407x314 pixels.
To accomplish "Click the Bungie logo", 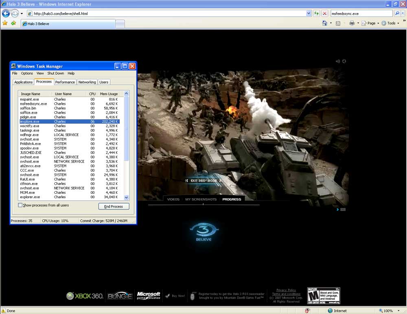I will pos(120,296).
